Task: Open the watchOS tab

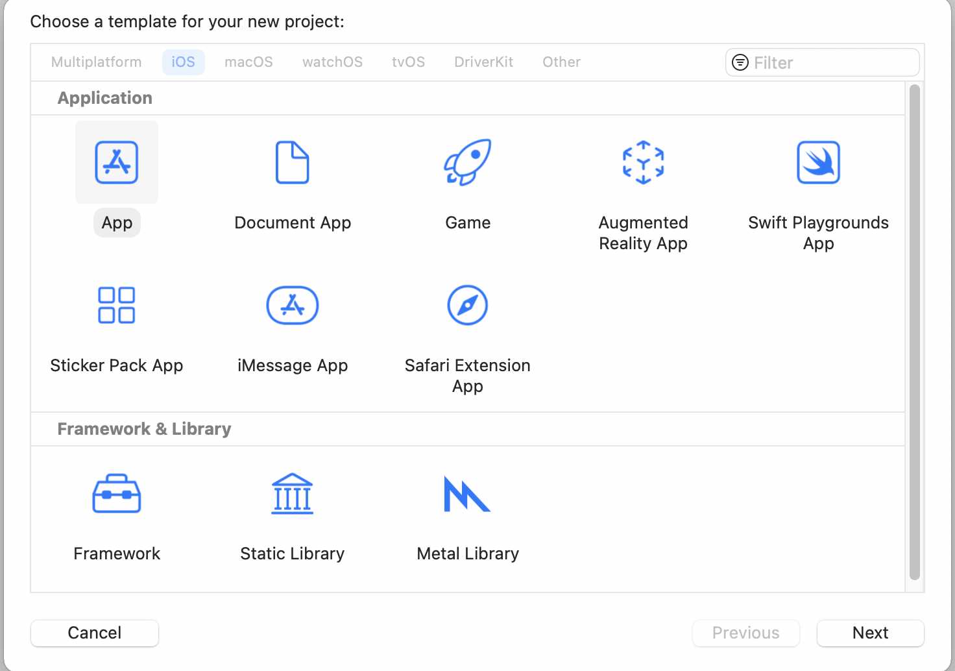Action: pyautogui.click(x=333, y=62)
